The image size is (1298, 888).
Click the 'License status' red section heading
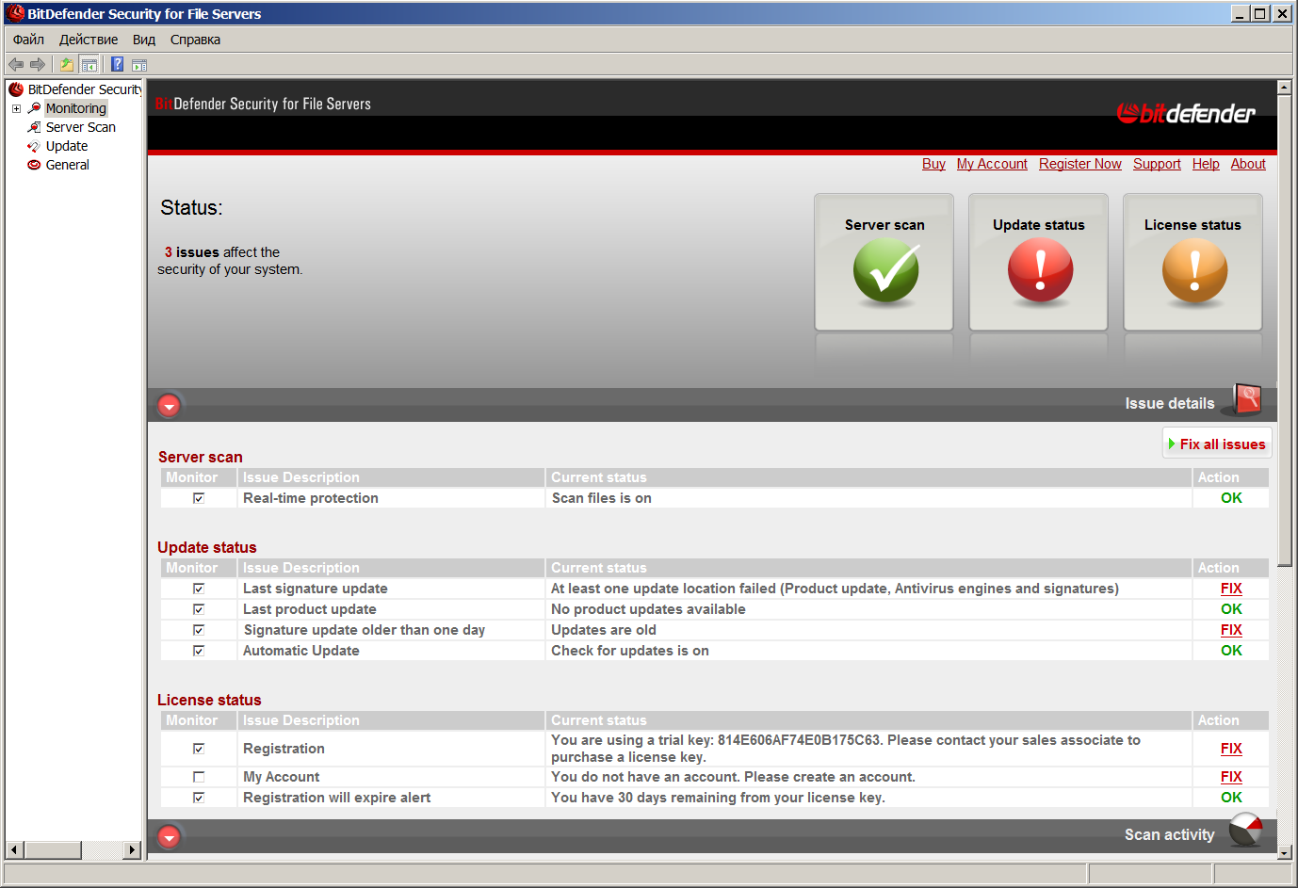point(209,700)
